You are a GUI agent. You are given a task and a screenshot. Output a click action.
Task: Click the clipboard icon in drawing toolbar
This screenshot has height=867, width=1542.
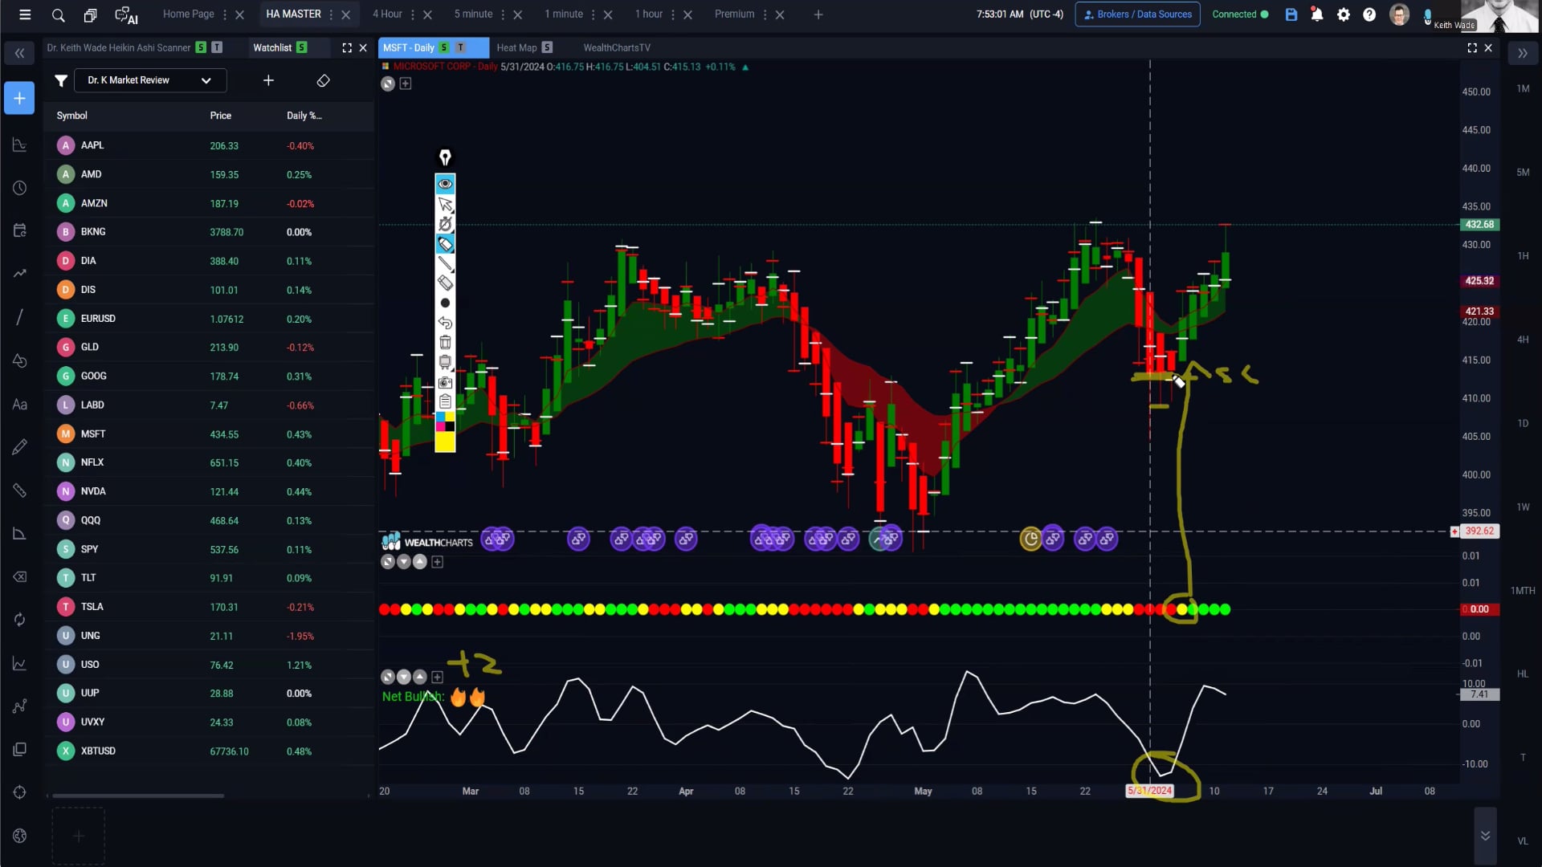click(x=445, y=401)
